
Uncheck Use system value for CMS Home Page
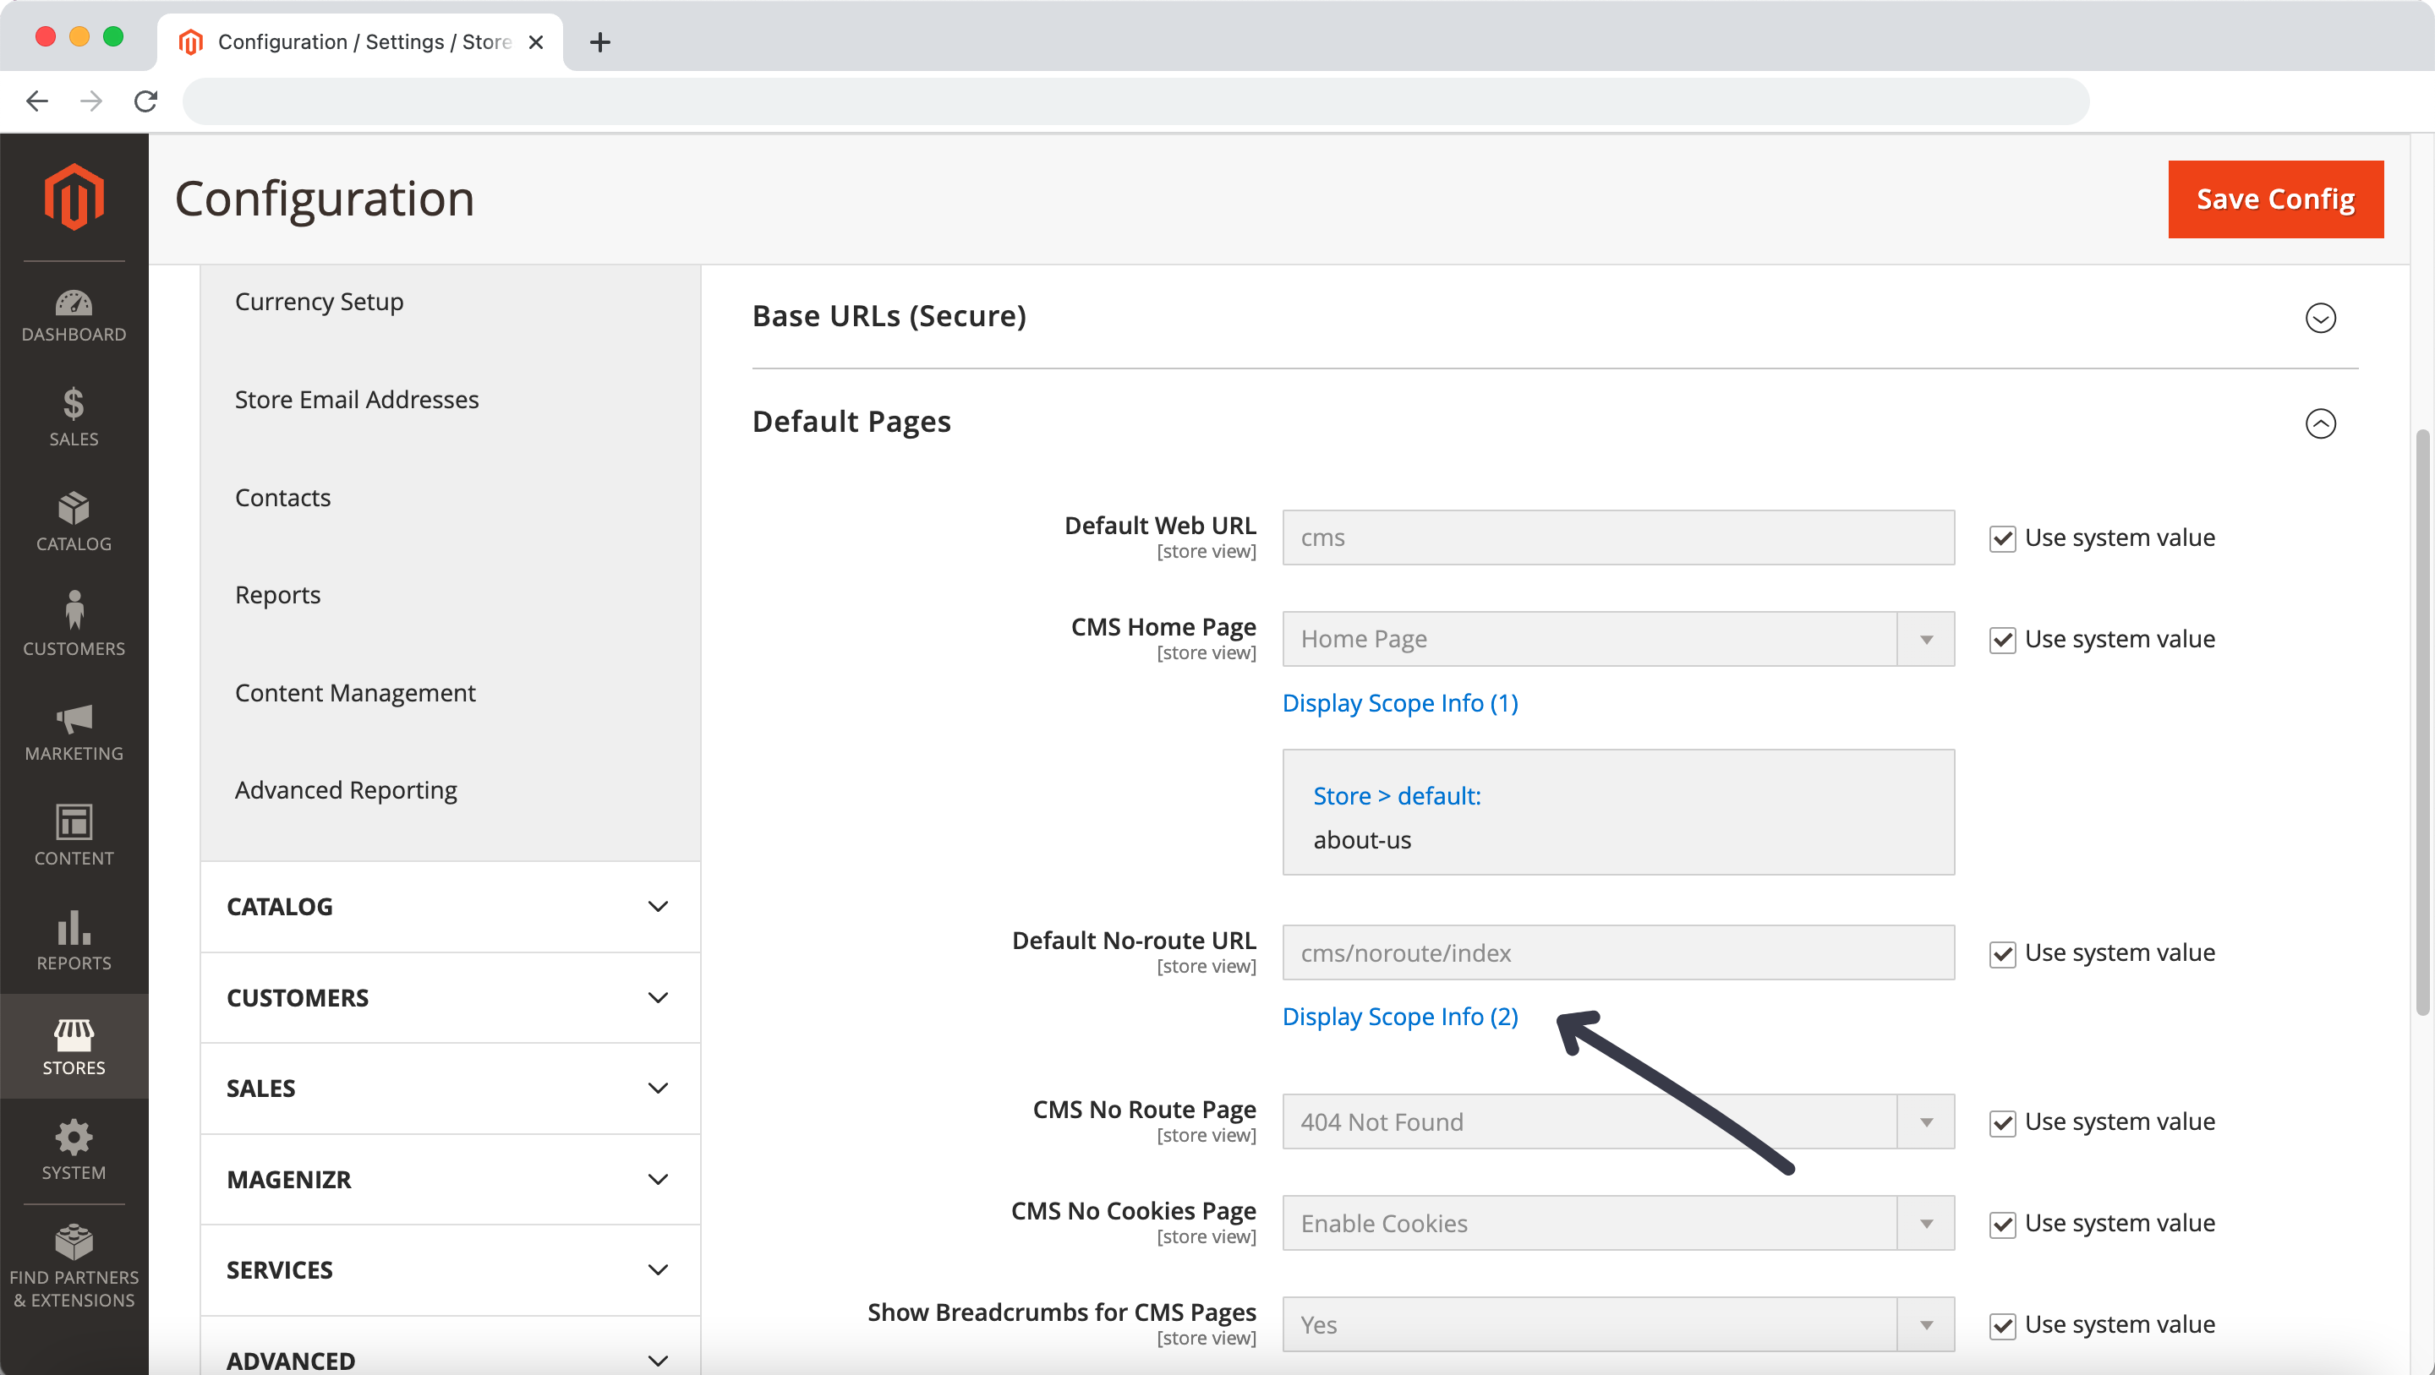[x=2002, y=640]
